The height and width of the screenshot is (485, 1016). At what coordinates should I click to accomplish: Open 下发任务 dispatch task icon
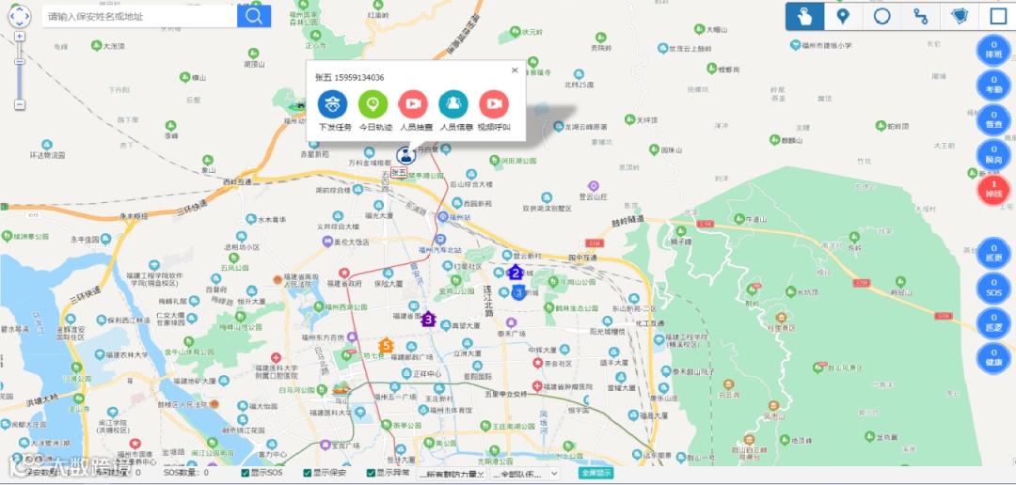(333, 103)
